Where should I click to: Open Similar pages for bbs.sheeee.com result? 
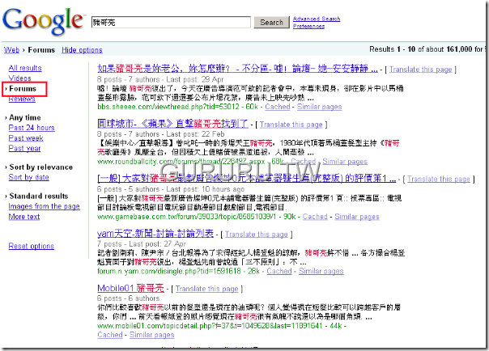(319, 107)
